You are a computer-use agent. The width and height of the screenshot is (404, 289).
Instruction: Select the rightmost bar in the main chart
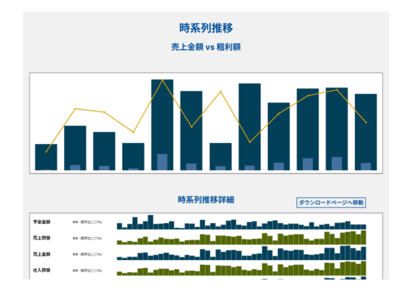[366, 132]
